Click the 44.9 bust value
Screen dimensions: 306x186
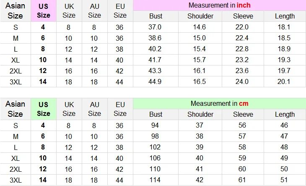(x=156, y=81)
